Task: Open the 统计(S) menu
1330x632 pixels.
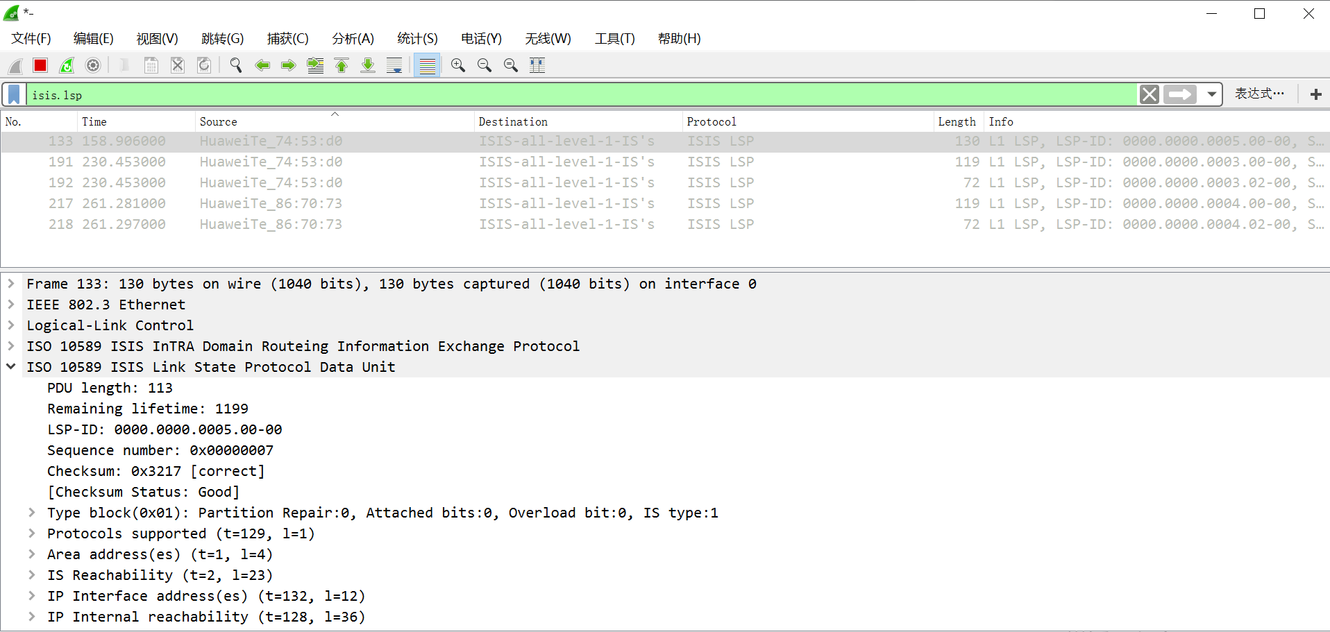Action: (416, 39)
